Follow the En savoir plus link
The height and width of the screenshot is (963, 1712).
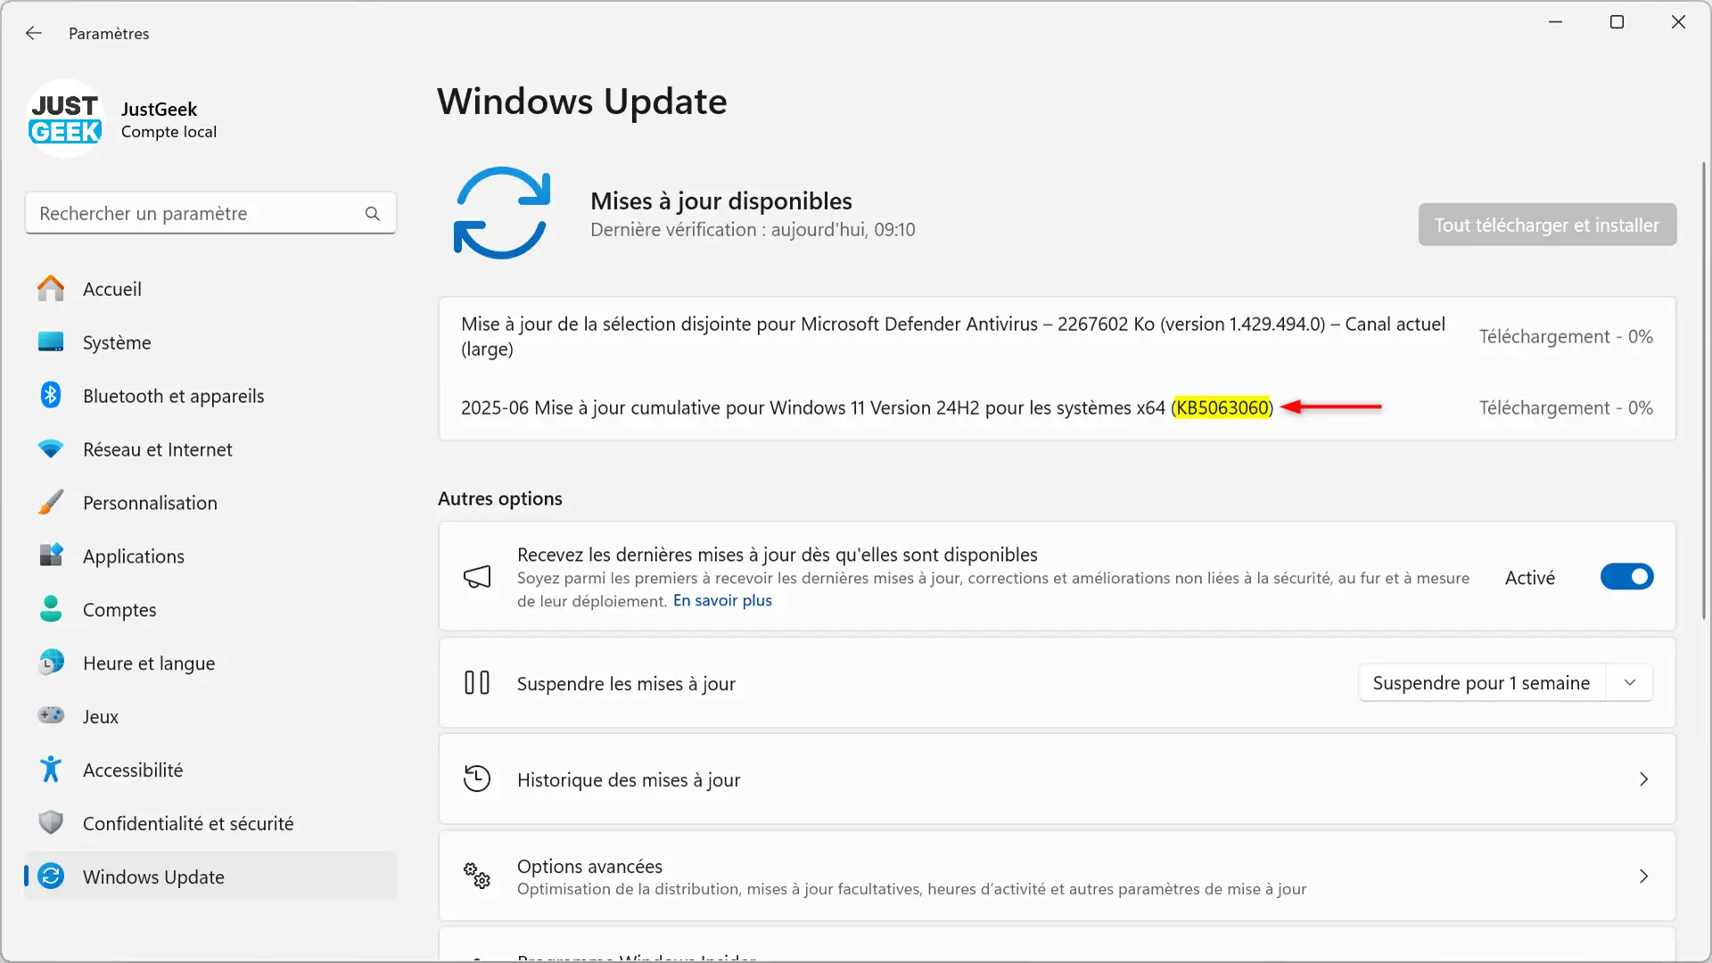(x=722, y=601)
